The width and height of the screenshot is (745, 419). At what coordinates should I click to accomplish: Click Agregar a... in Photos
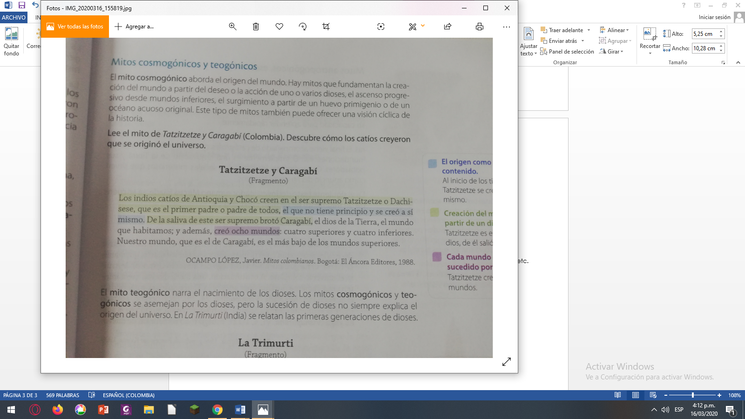point(134,27)
